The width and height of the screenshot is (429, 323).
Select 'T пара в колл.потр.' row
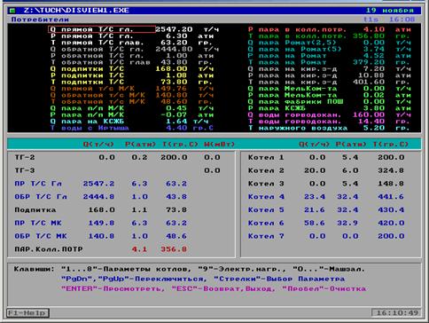[x=329, y=36]
